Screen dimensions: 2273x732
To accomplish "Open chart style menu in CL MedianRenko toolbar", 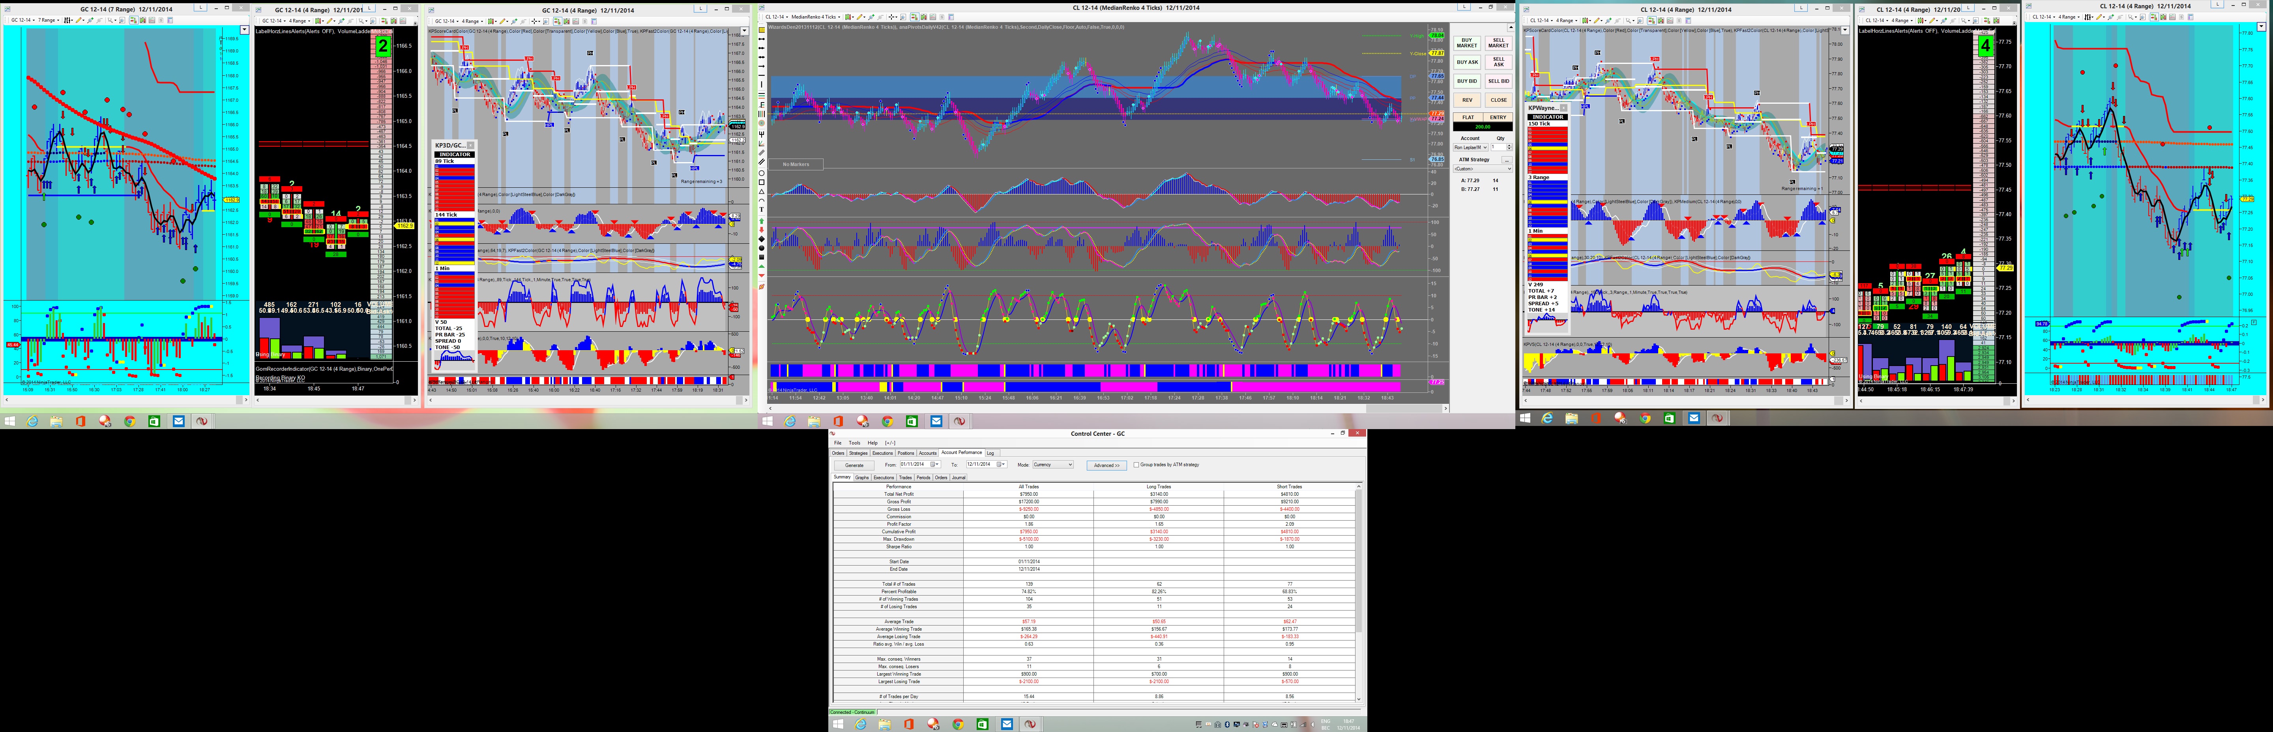I will [x=850, y=17].
